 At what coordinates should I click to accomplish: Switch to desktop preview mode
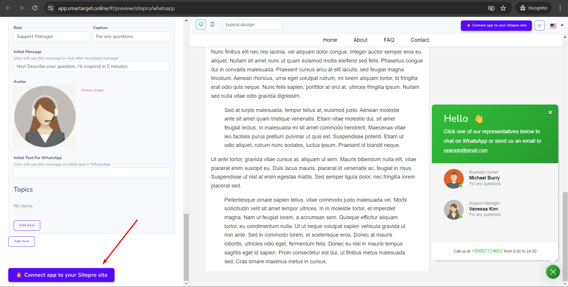click(201, 25)
